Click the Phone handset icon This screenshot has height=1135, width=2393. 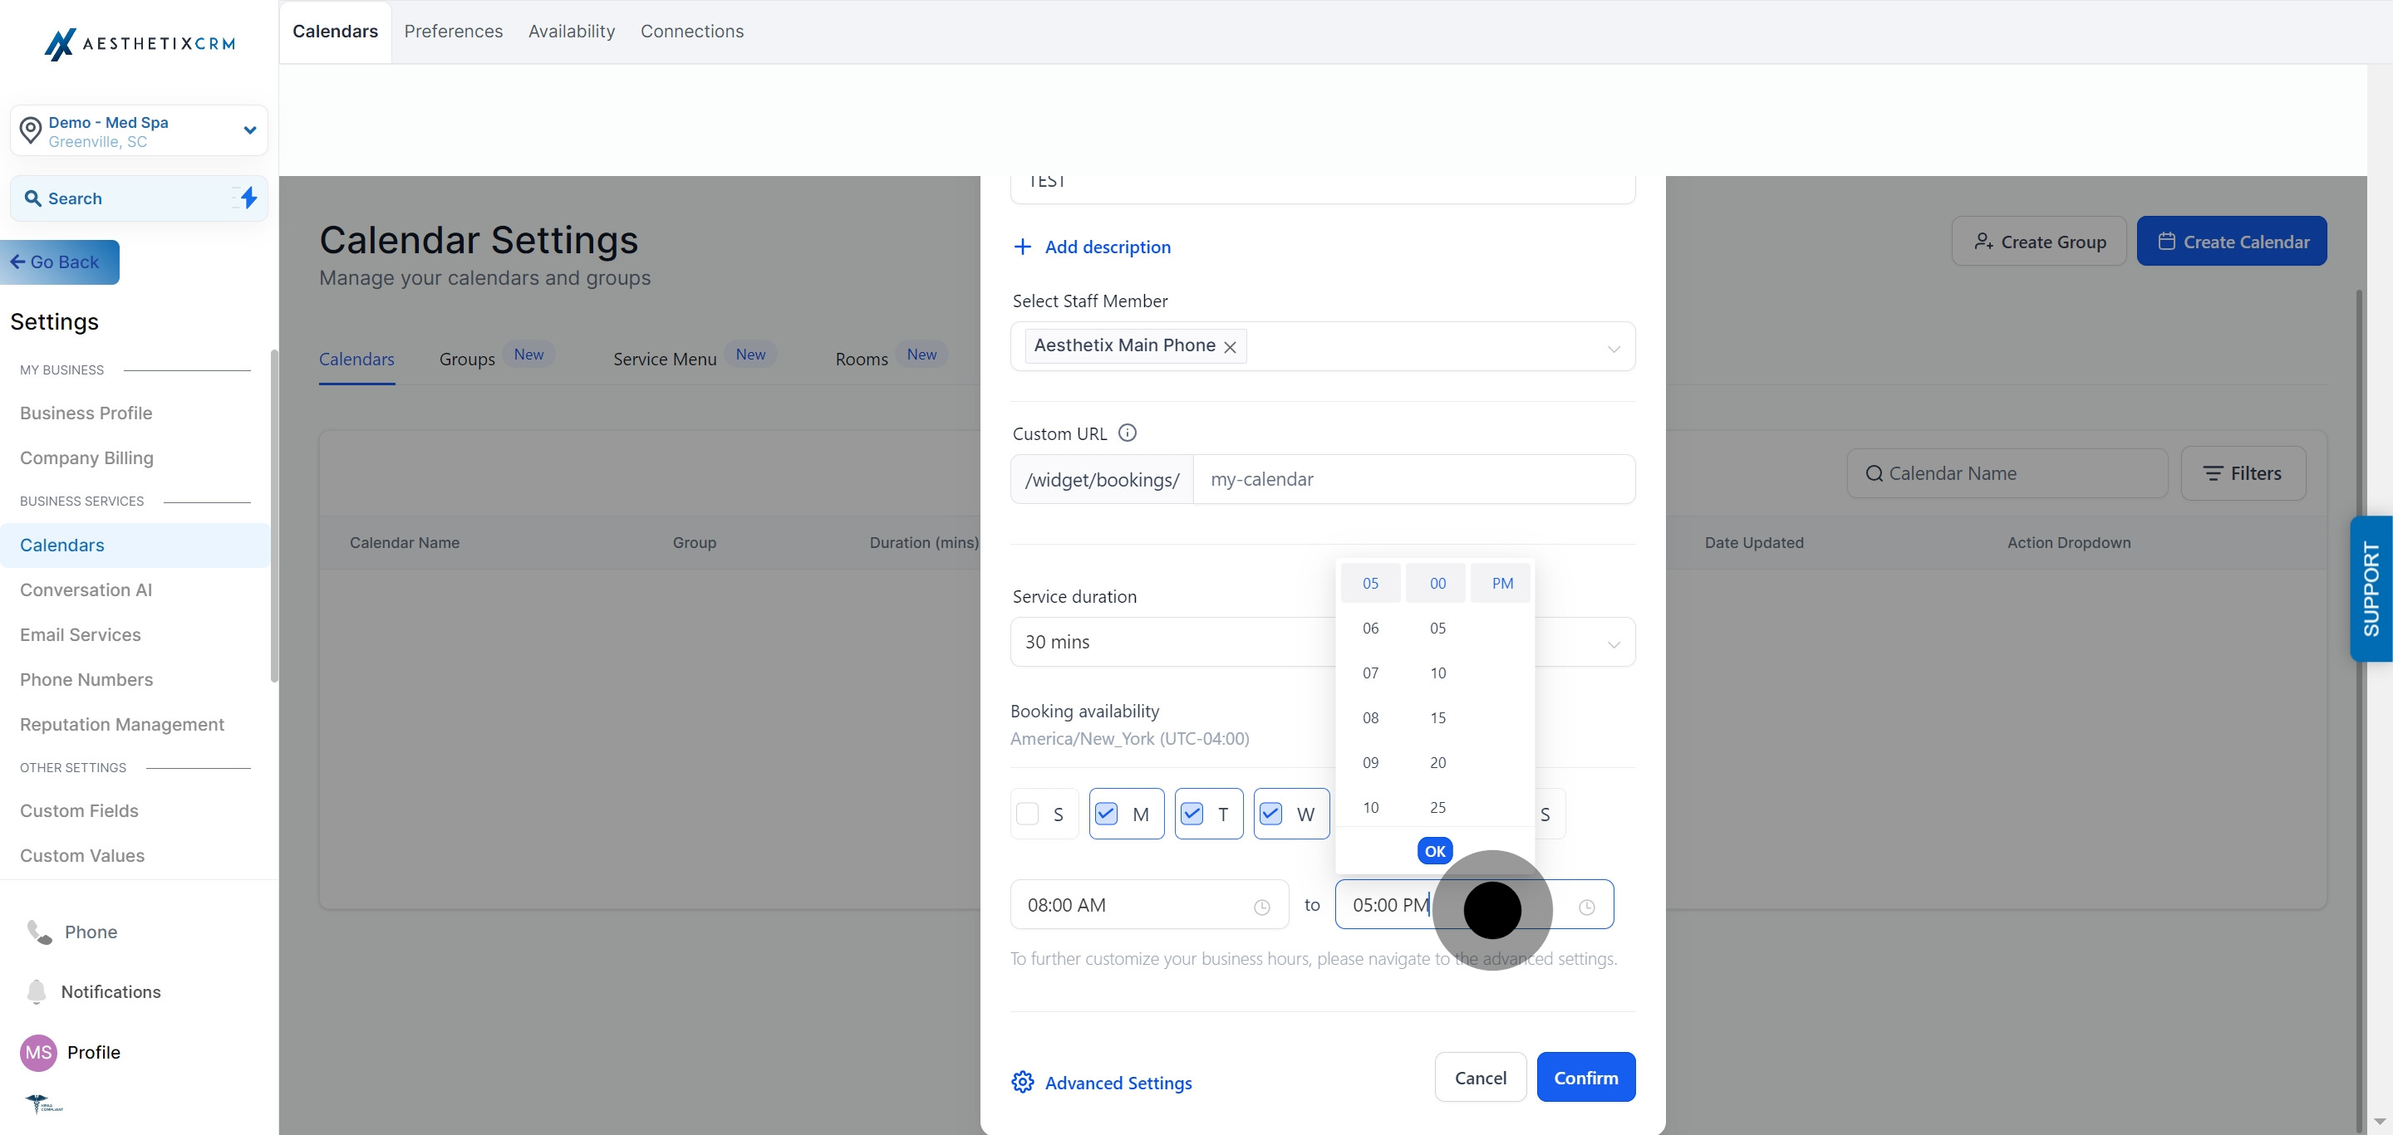(x=39, y=932)
